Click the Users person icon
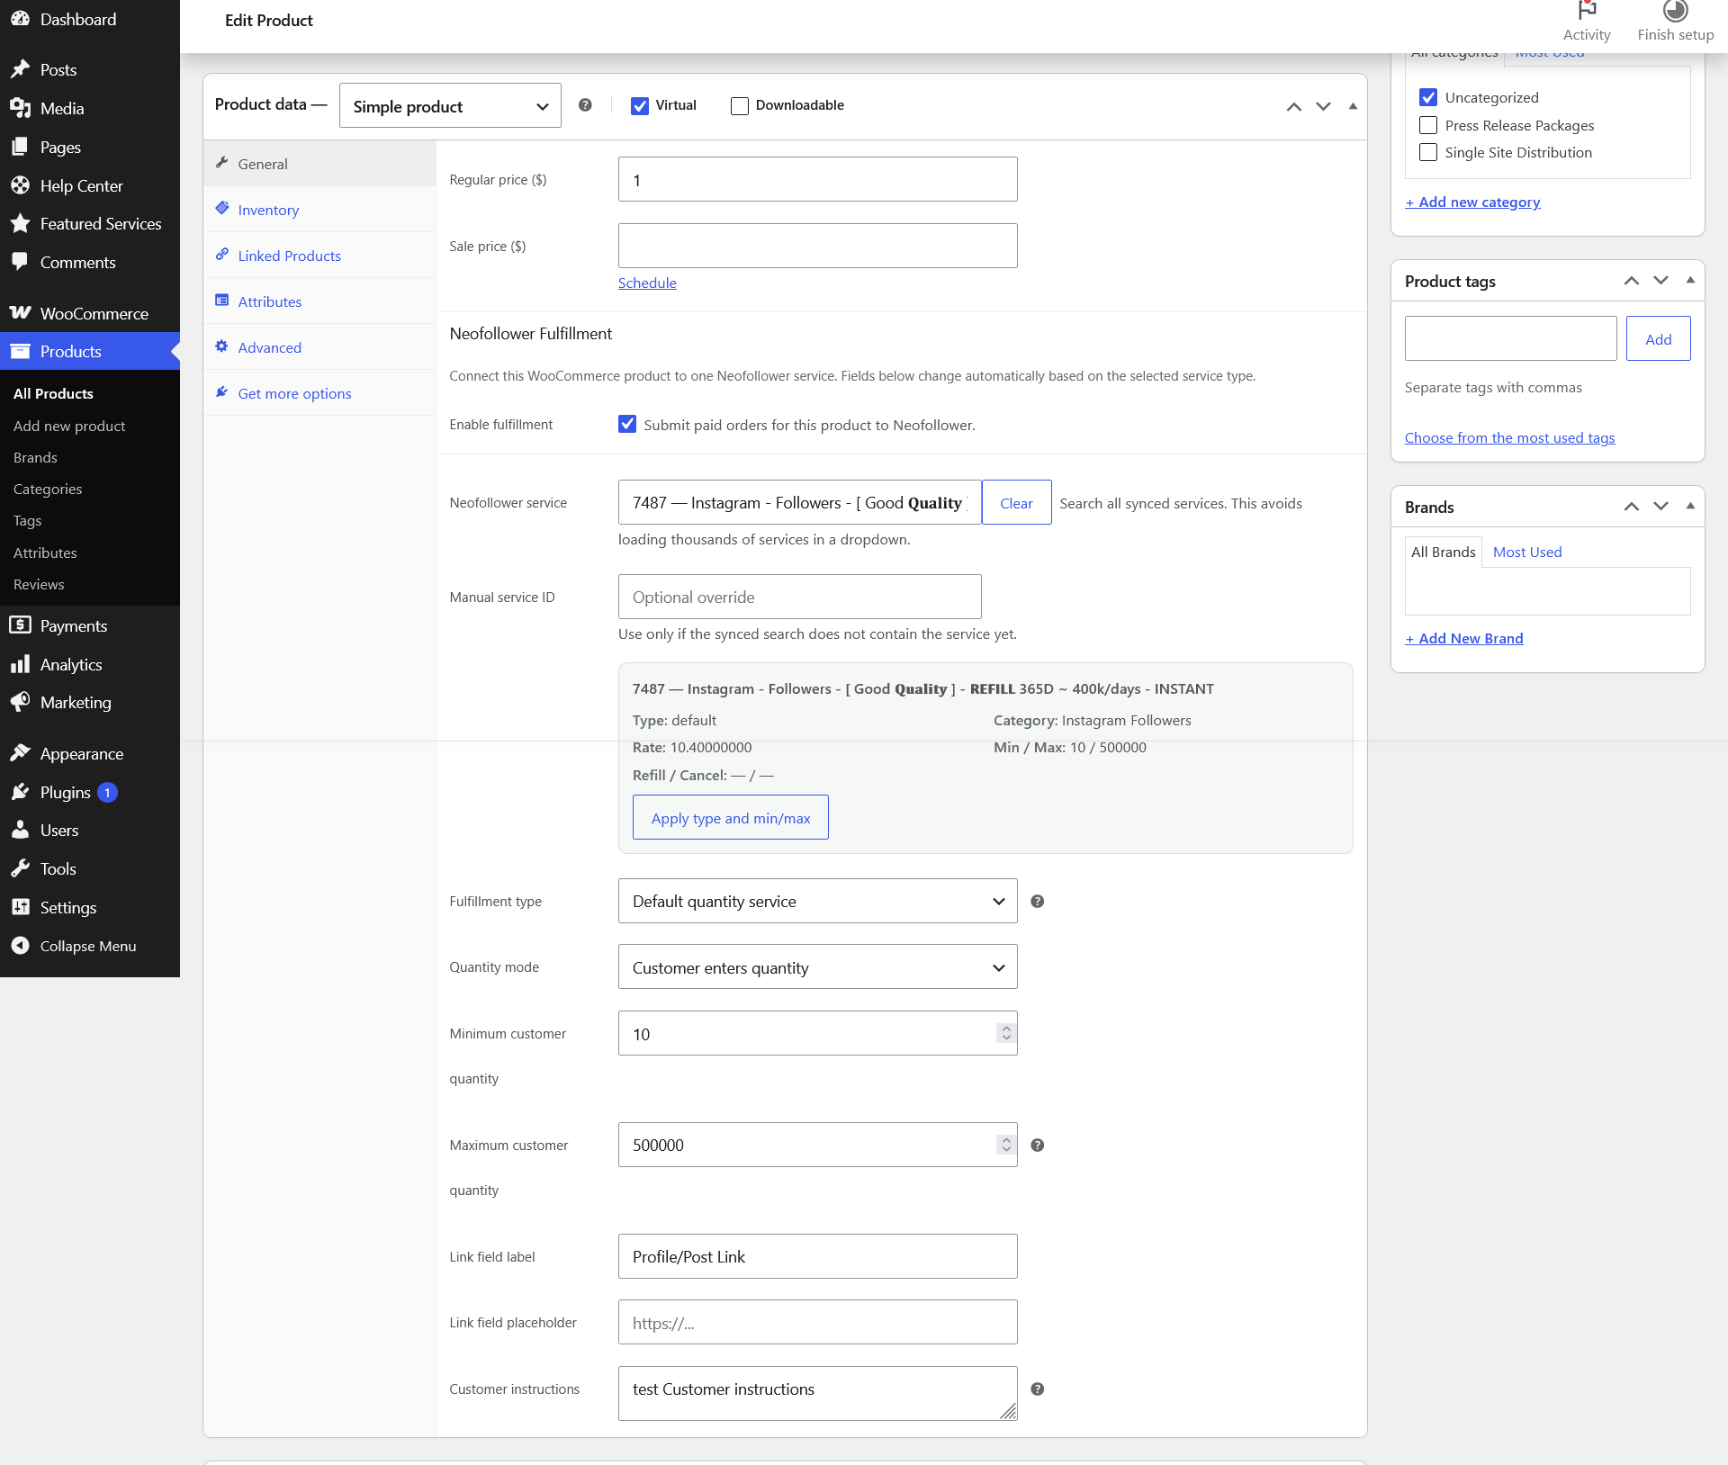The width and height of the screenshot is (1728, 1465). tap(20, 830)
